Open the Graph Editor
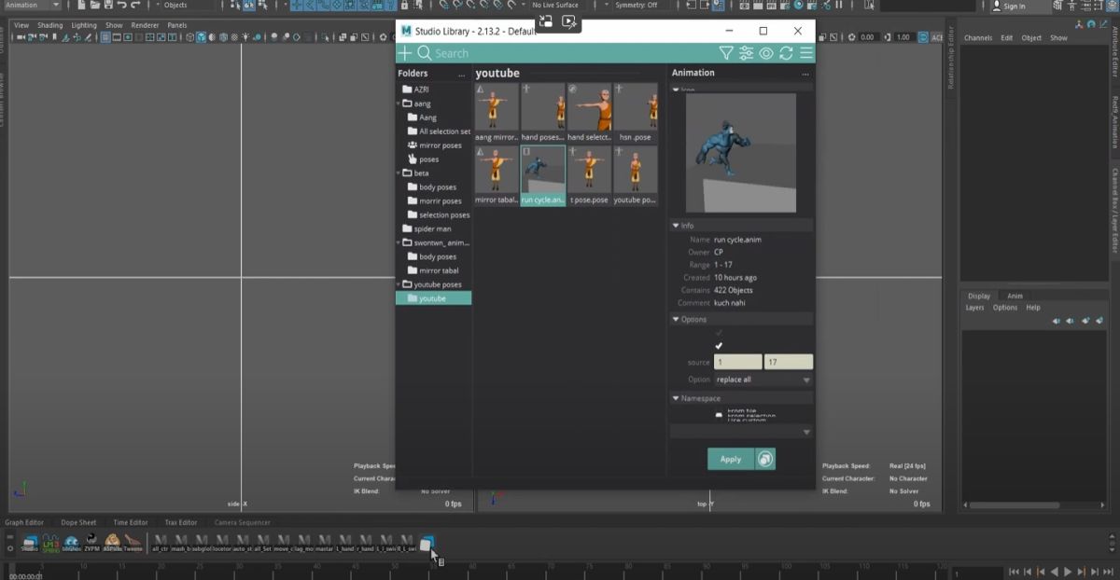 (x=24, y=522)
